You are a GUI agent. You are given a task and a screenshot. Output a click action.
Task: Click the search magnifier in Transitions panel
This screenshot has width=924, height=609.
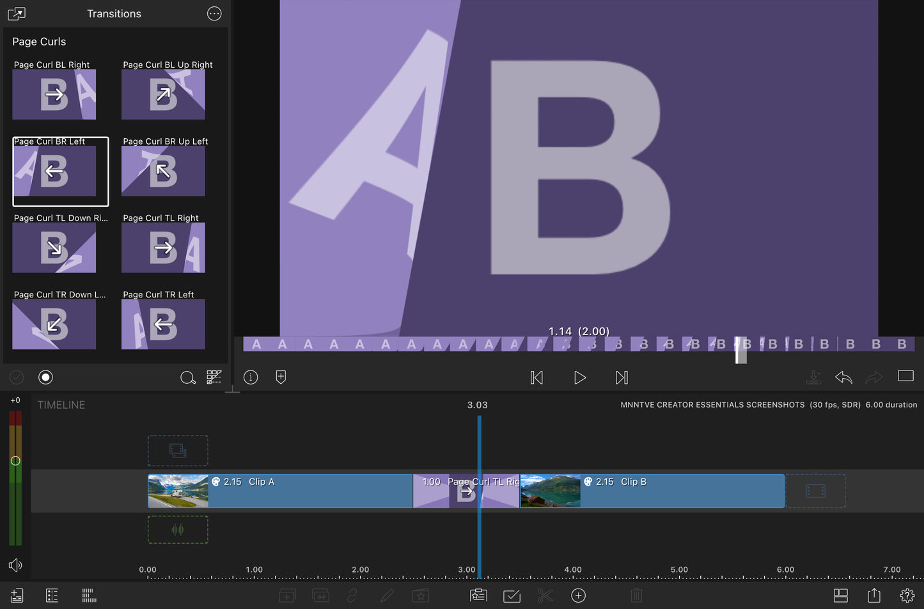click(187, 378)
